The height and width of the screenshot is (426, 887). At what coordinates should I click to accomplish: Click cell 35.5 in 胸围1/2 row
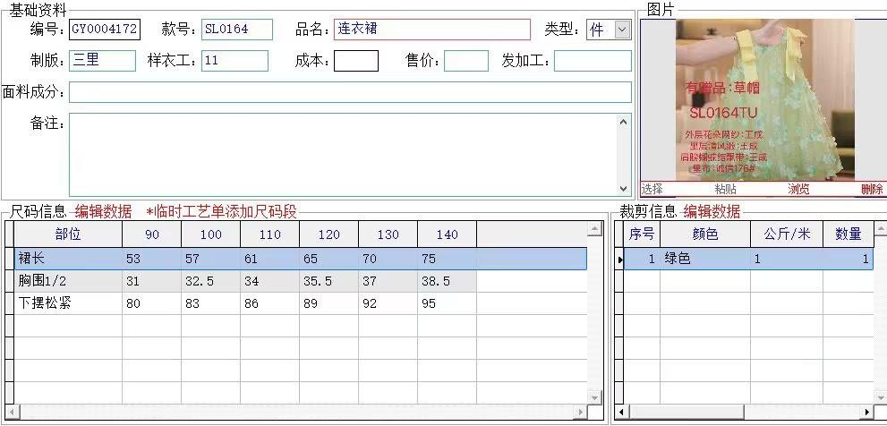(328, 281)
